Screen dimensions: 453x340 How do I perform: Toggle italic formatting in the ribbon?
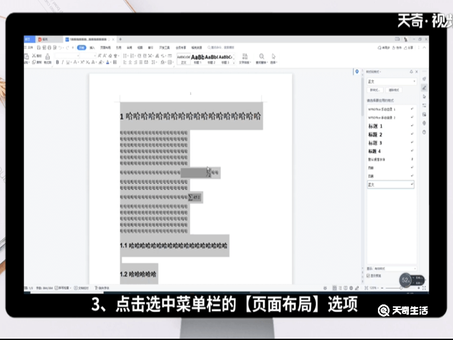(x=62, y=62)
